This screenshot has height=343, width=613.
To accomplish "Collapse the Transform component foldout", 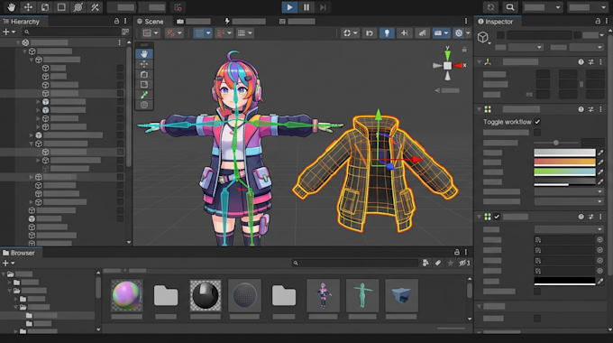I will (x=480, y=62).
